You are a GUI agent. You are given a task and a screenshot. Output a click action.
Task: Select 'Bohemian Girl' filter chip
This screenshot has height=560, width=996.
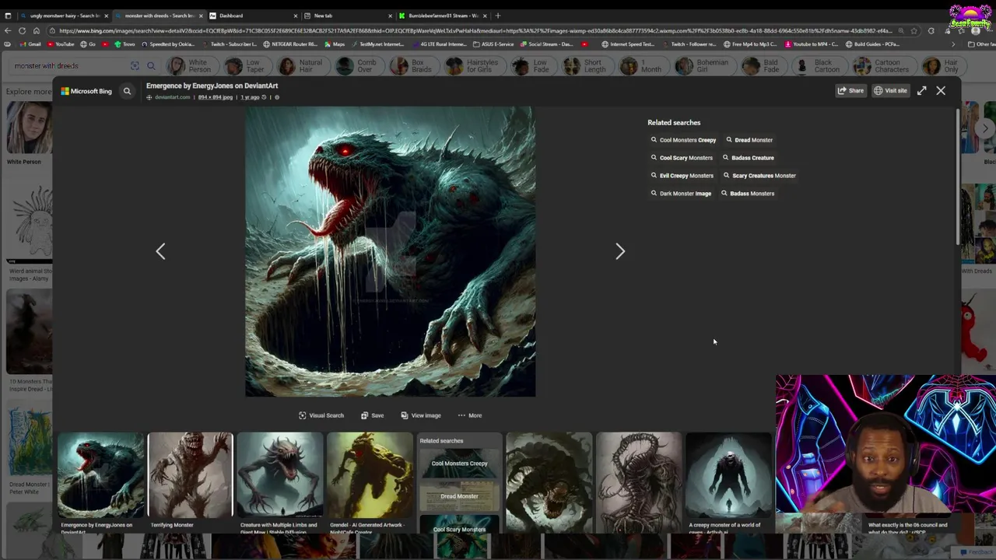pyautogui.click(x=703, y=66)
